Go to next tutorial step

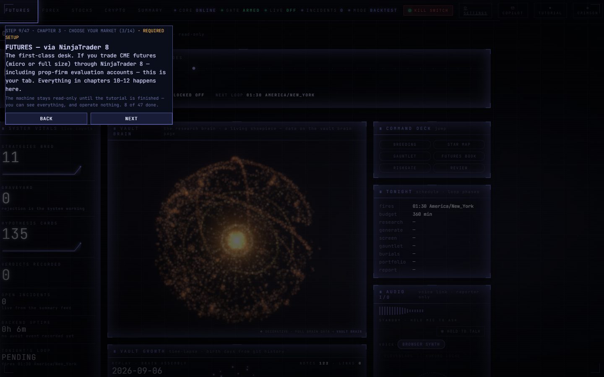click(x=131, y=119)
